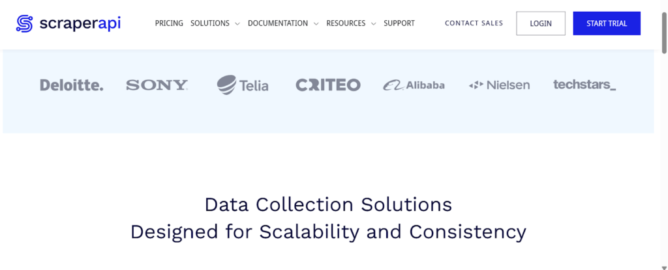Click the scraperapi wordmark text
Viewport: 668px width, 270px height.
click(x=80, y=23)
